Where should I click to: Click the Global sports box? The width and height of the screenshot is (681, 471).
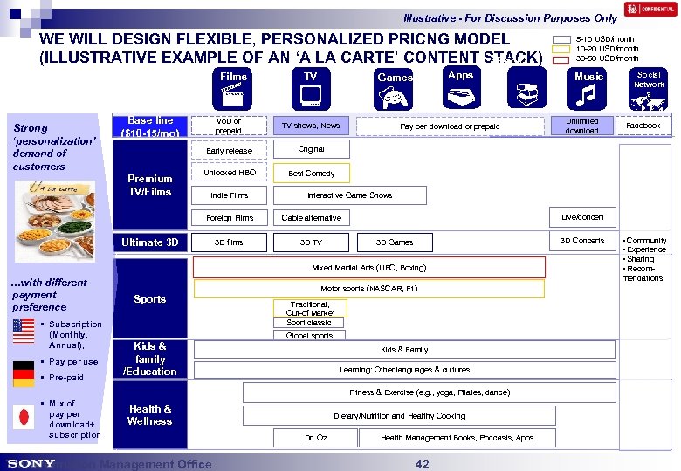click(x=310, y=335)
